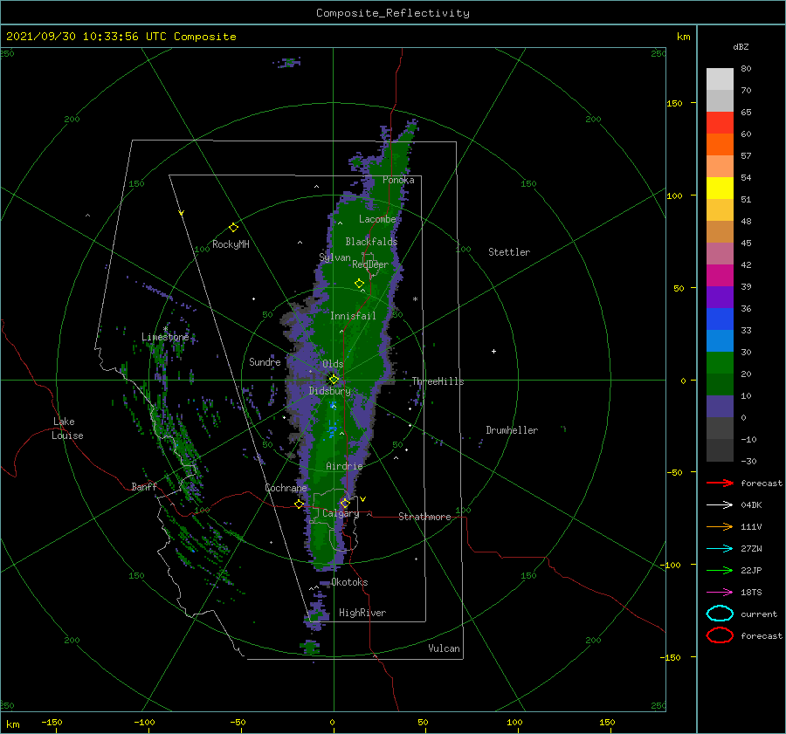
Task: Click the yellow radar site marker near Didsbury
Action: tap(334, 380)
